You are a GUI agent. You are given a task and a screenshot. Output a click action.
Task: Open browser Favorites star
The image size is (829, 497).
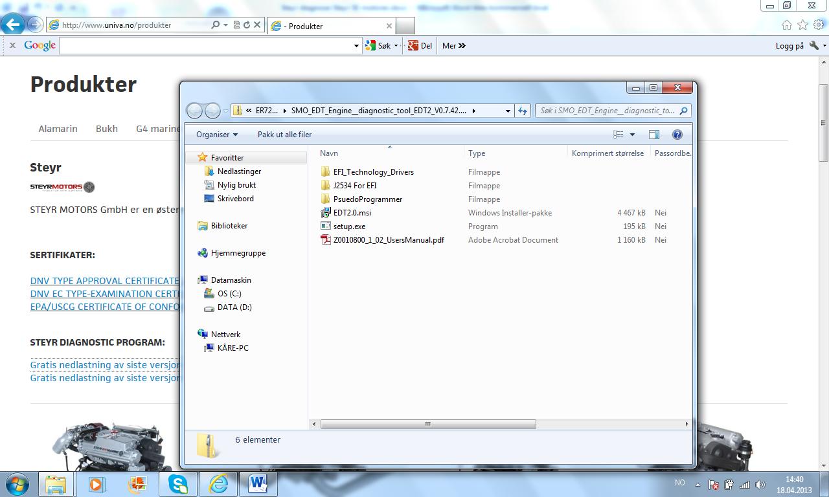click(x=803, y=25)
